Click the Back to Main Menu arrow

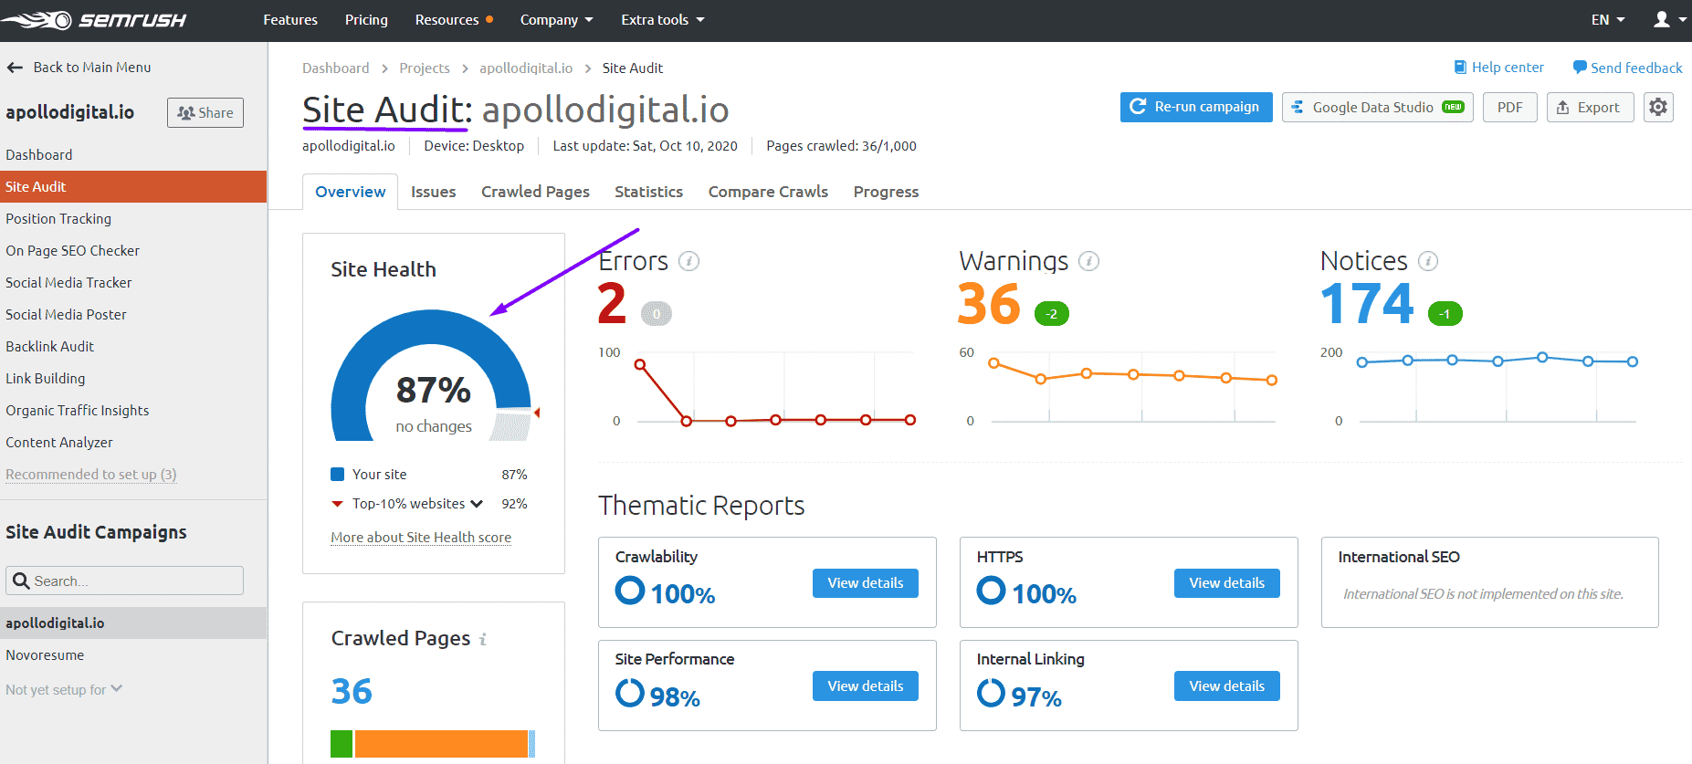(15, 68)
